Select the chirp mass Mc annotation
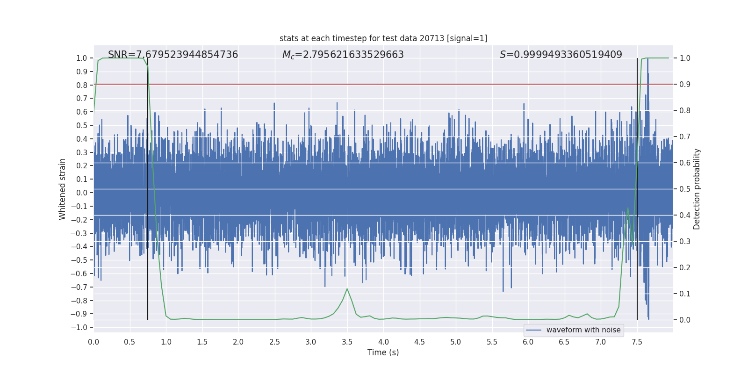 coord(343,55)
